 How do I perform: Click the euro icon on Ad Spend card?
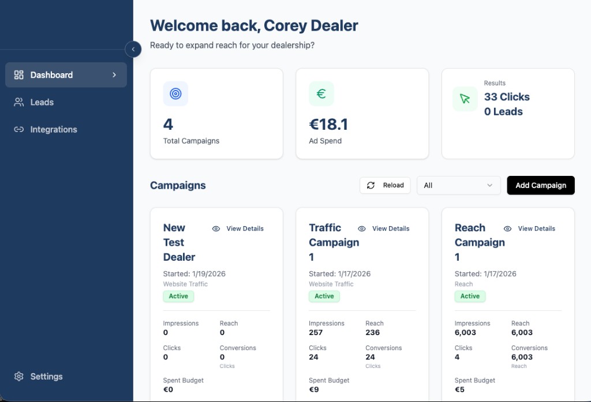pyautogui.click(x=321, y=93)
